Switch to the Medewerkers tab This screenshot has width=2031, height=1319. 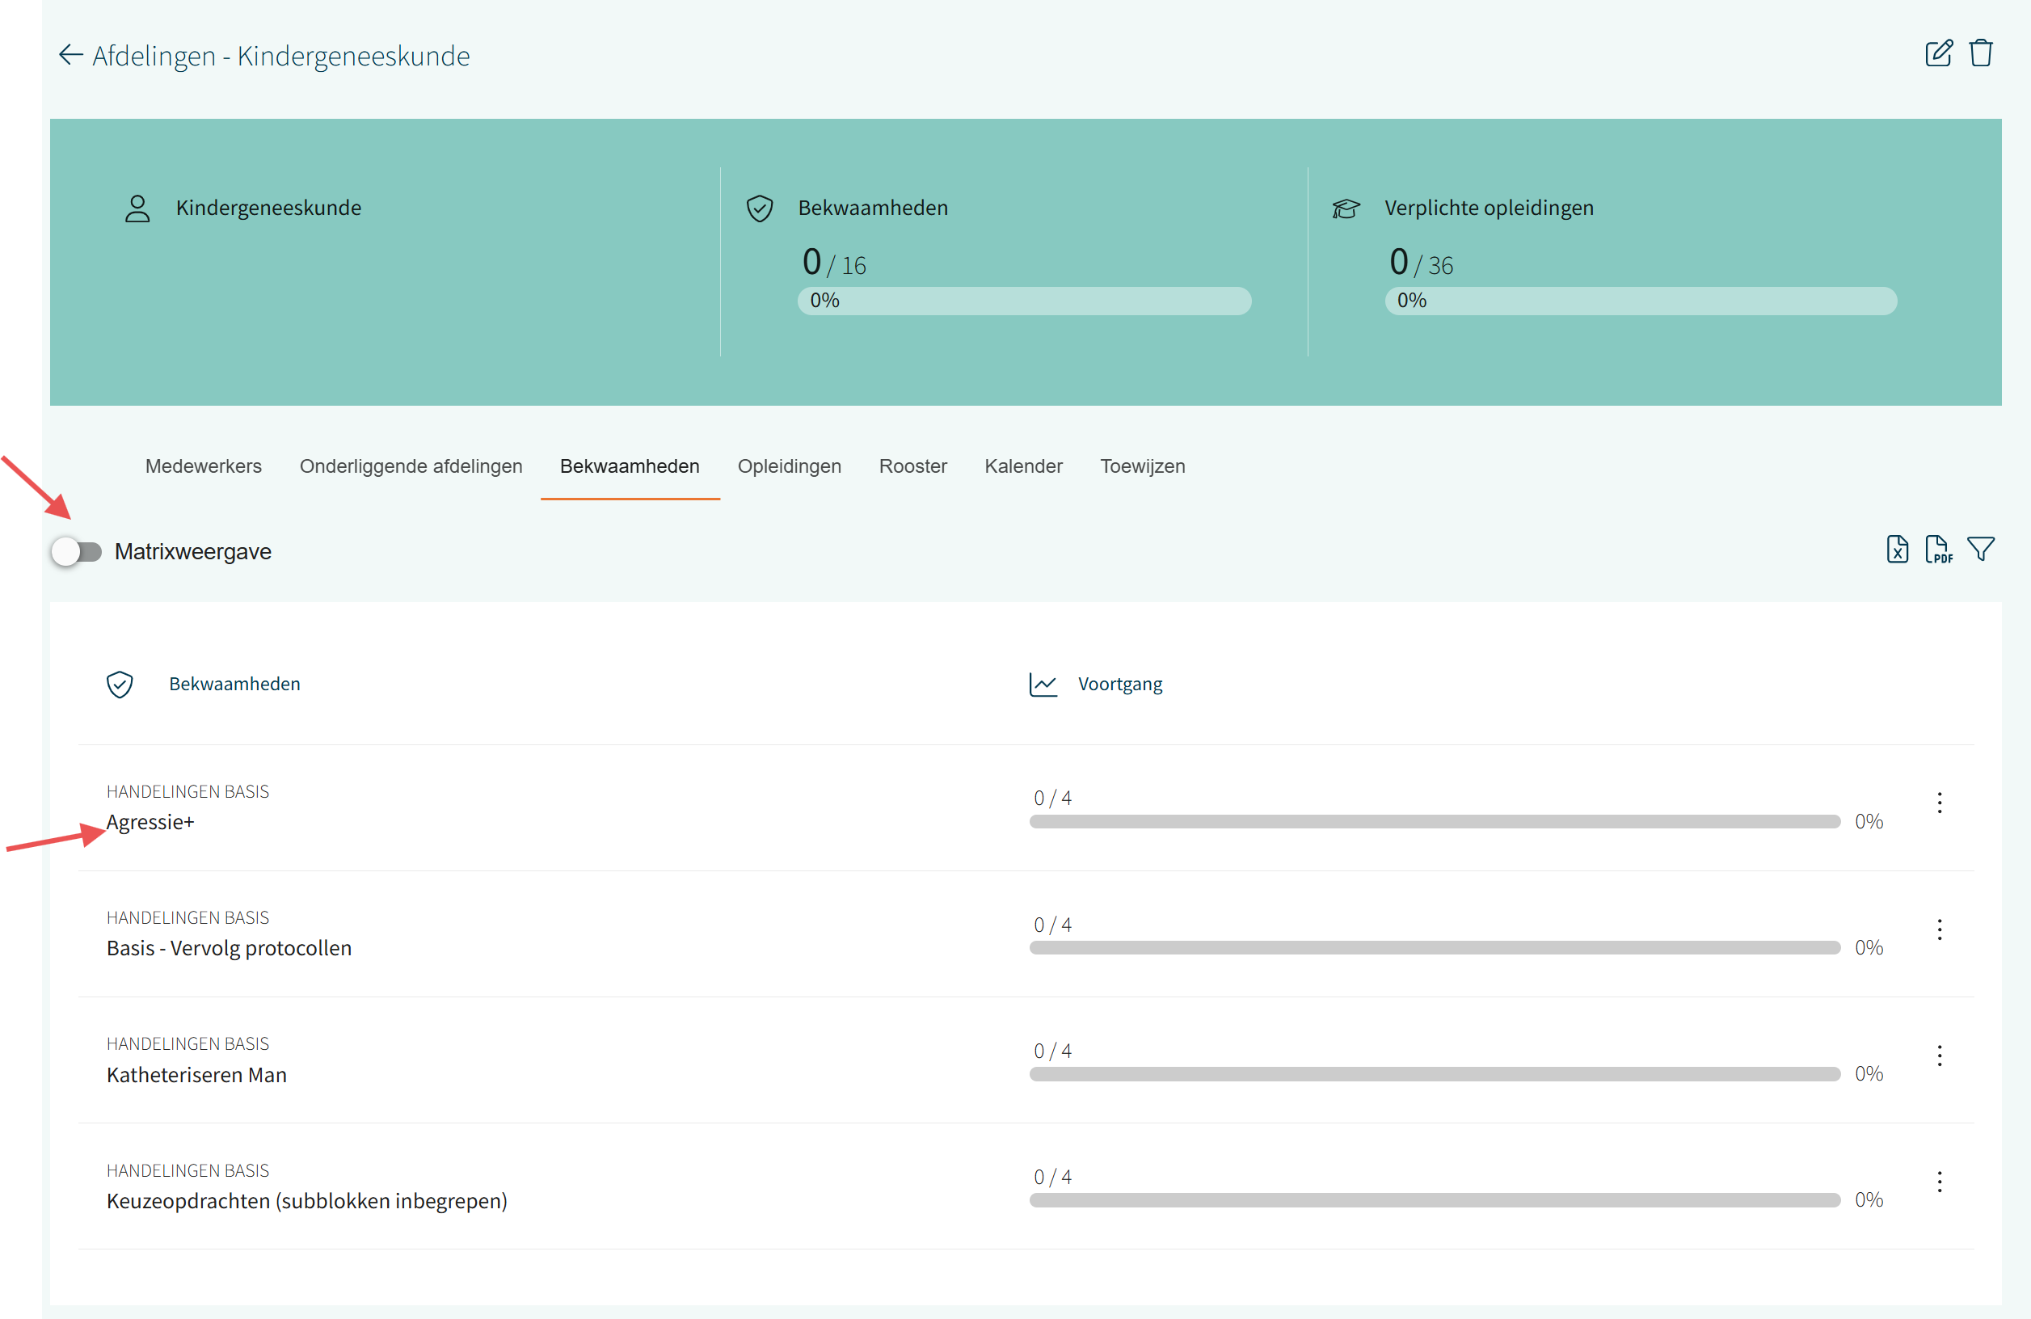203,466
